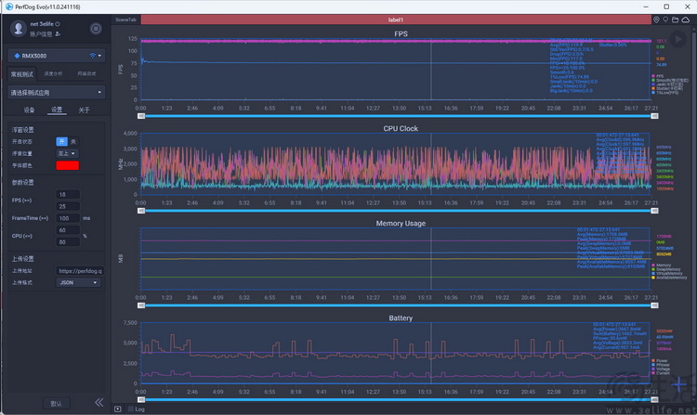Click the Memory Usage chart left range handle

click(141, 305)
